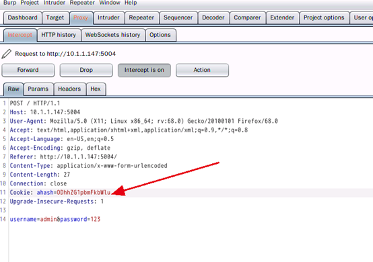Screen dimensions: 373x262
Task: Click the ahash cookie value ODhhZG1pbmFkbWlu
Action: click(x=83, y=192)
